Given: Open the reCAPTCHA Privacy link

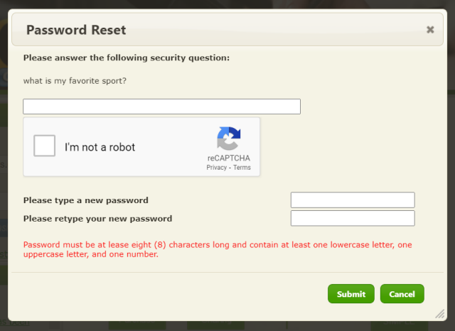Looking at the screenshot, I should [216, 168].
